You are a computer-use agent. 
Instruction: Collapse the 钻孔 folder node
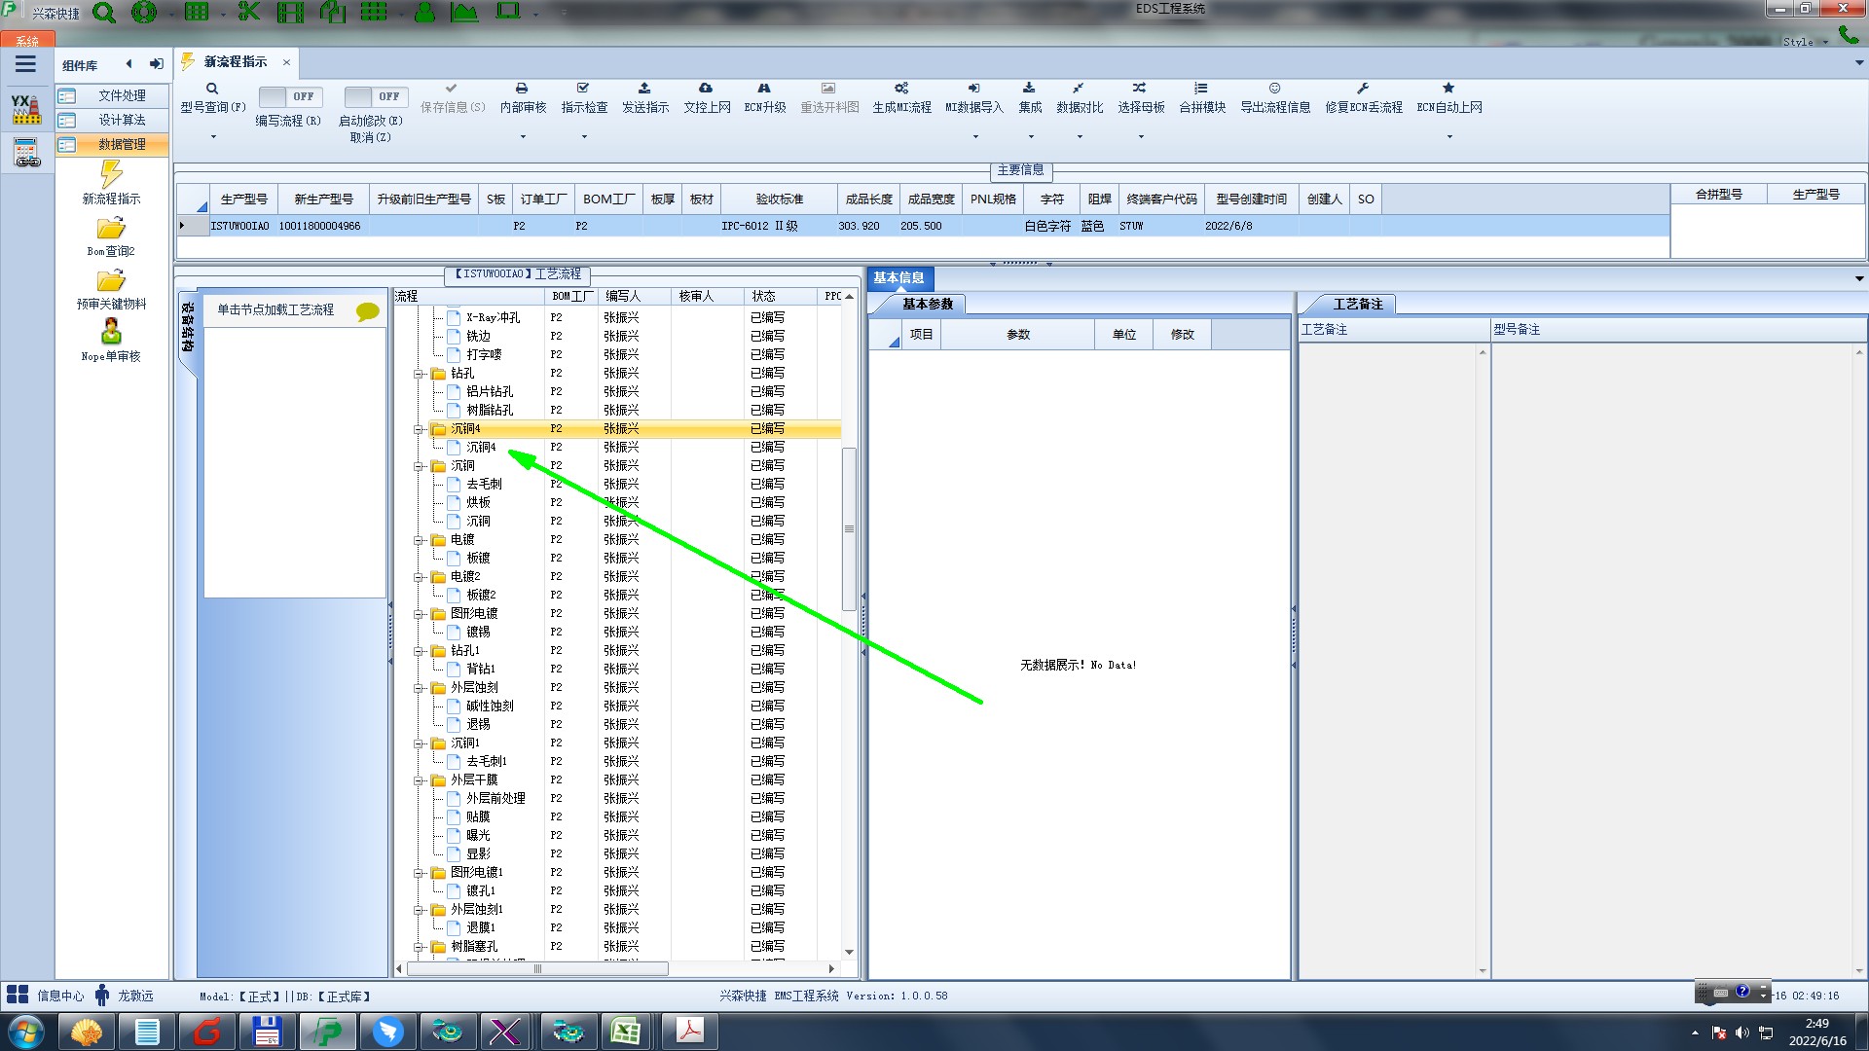tap(419, 374)
